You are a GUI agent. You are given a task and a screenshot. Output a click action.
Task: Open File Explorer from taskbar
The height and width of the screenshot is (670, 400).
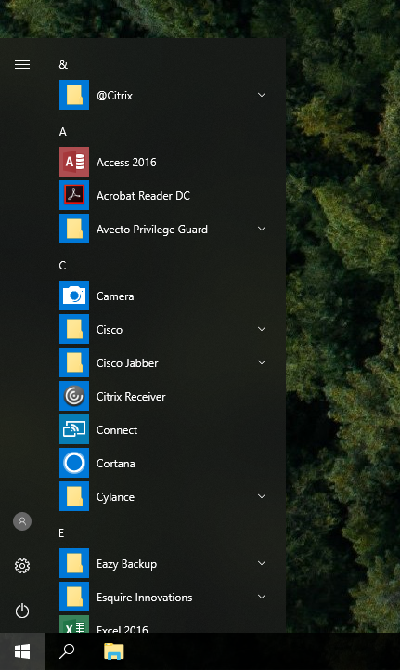click(114, 651)
